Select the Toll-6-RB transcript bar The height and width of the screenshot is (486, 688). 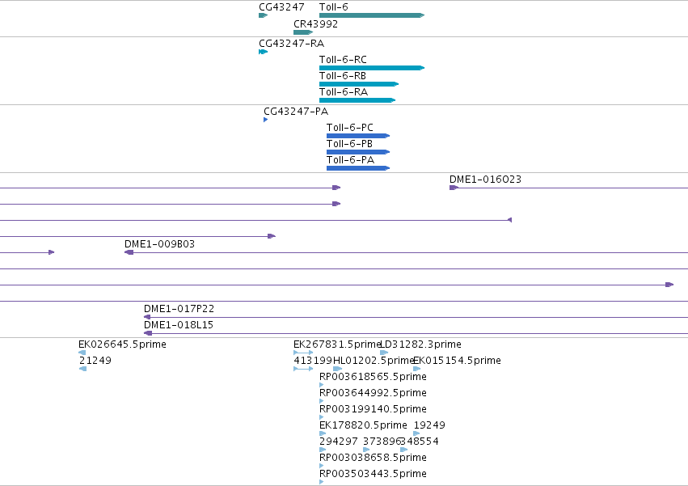[x=359, y=84]
